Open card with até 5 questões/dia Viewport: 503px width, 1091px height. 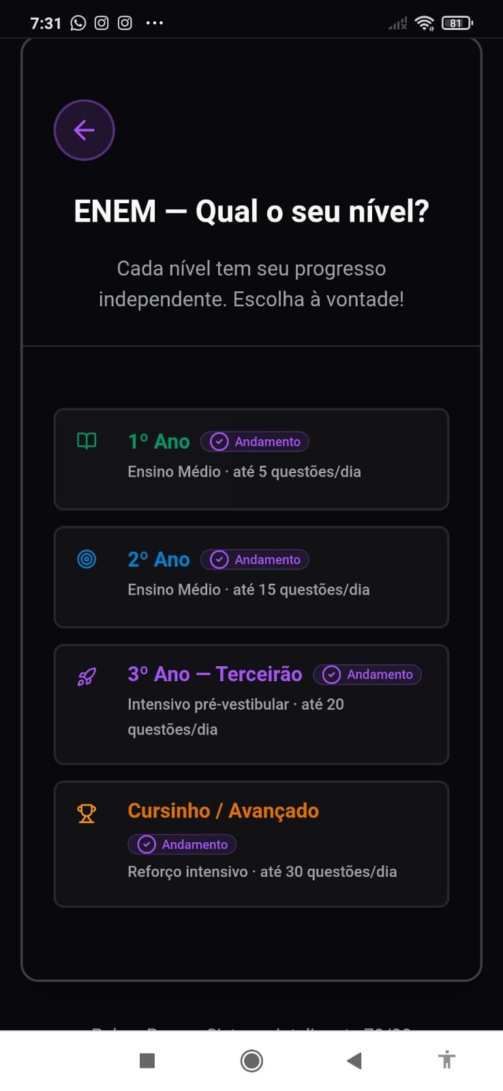pyautogui.click(x=251, y=459)
